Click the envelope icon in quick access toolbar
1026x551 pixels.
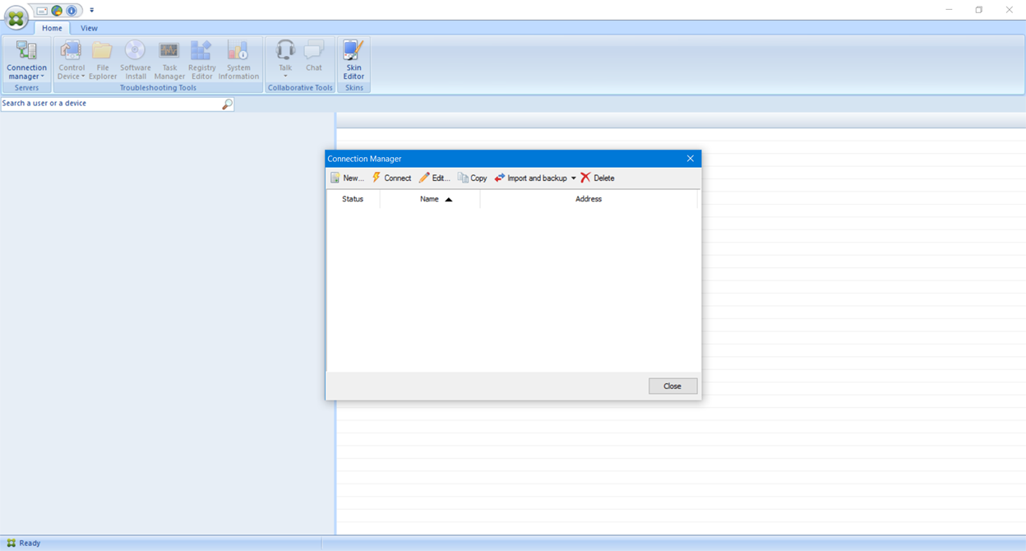tap(42, 11)
